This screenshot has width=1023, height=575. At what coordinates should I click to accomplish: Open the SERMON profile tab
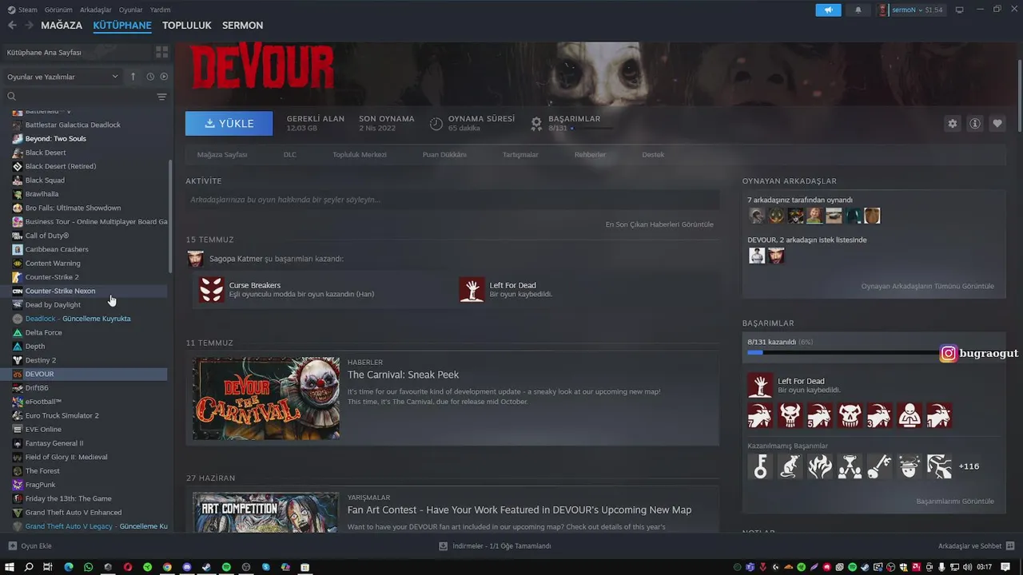[242, 26]
